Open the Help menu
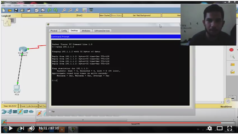Viewport: 238px width, 134px height. [50, 6]
